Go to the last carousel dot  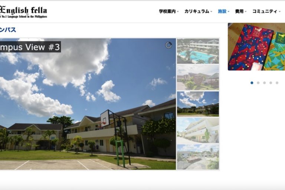(x=277, y=83)
